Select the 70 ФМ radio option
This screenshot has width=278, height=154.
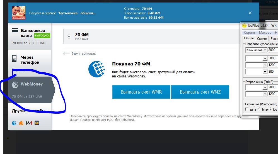[69, 36]
